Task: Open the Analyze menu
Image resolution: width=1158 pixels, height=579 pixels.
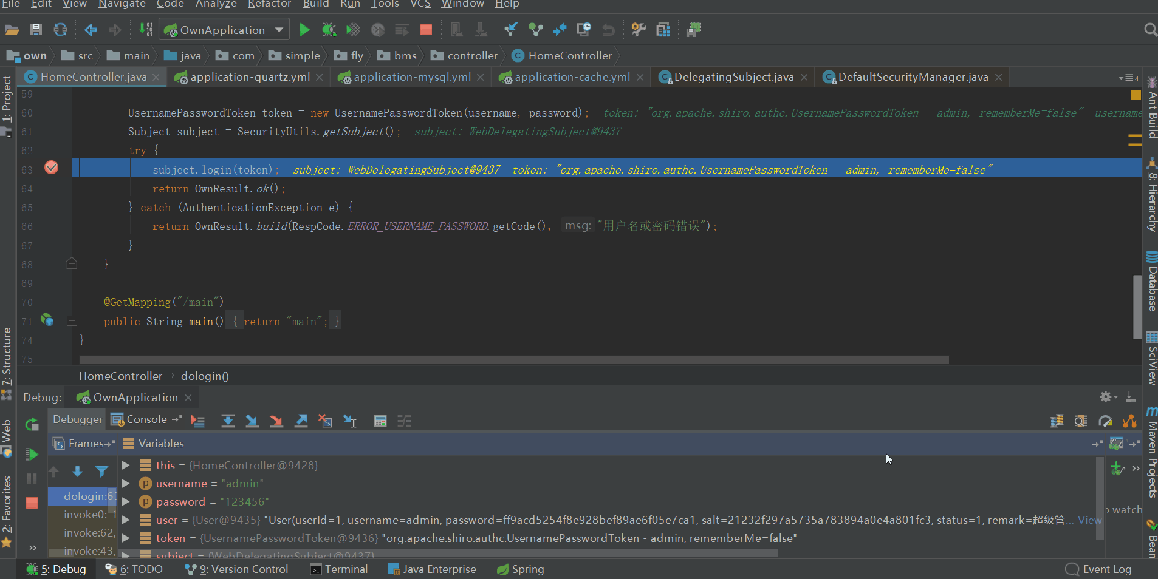Action: [216, 4]
